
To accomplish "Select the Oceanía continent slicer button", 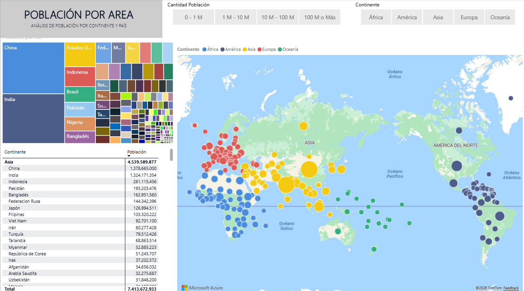I will pos(500,18).
